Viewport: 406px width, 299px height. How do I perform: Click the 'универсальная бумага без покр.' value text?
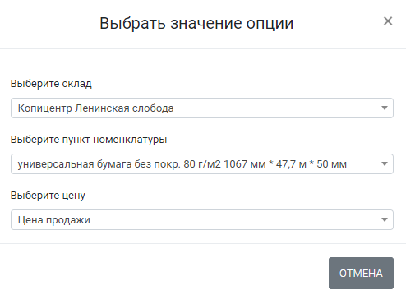pos(99,164)
